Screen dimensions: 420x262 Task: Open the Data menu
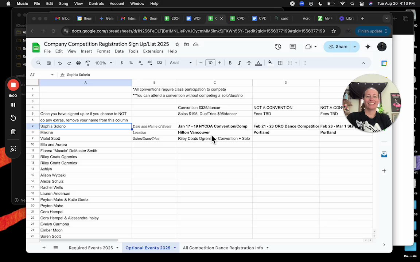(x=119, y=51)
